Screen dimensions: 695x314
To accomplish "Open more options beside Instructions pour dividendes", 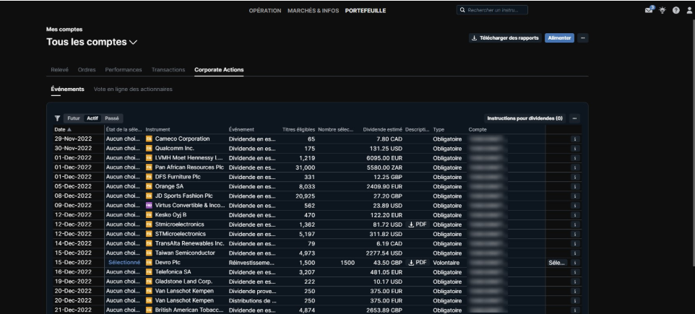I will tap(575, 118).
